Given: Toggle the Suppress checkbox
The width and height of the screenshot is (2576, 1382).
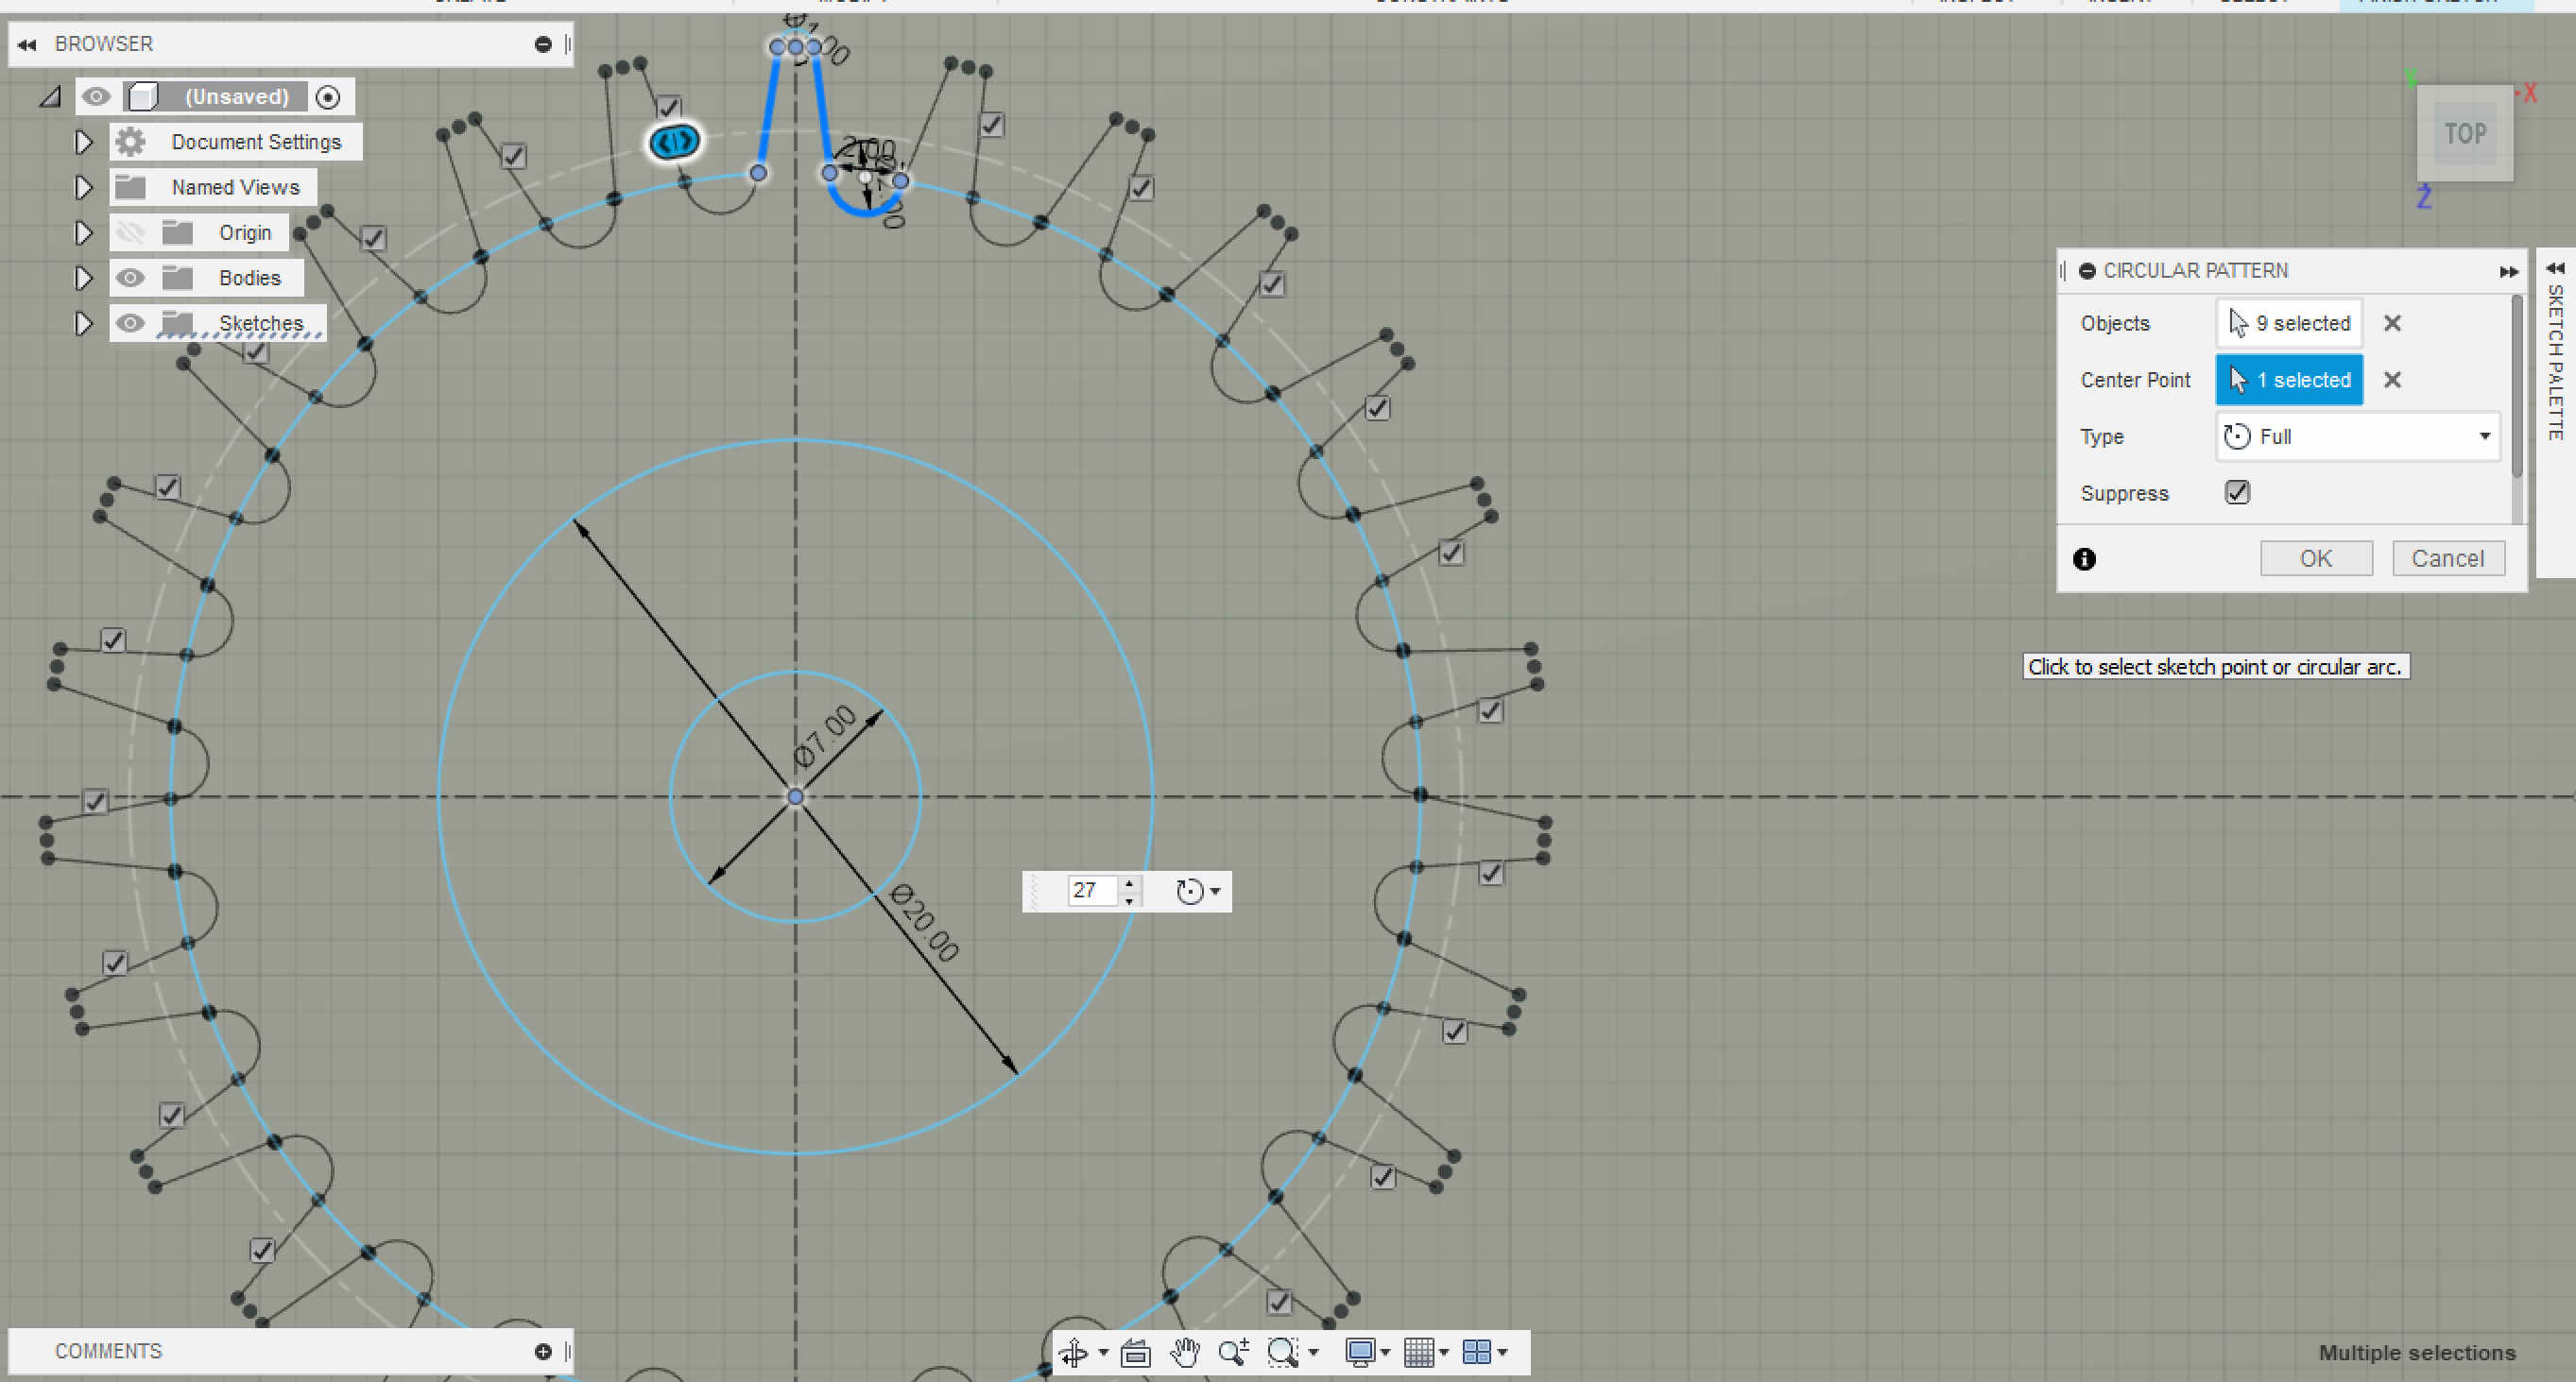Looking at the screenshot, I should [x=2237, y=493].
